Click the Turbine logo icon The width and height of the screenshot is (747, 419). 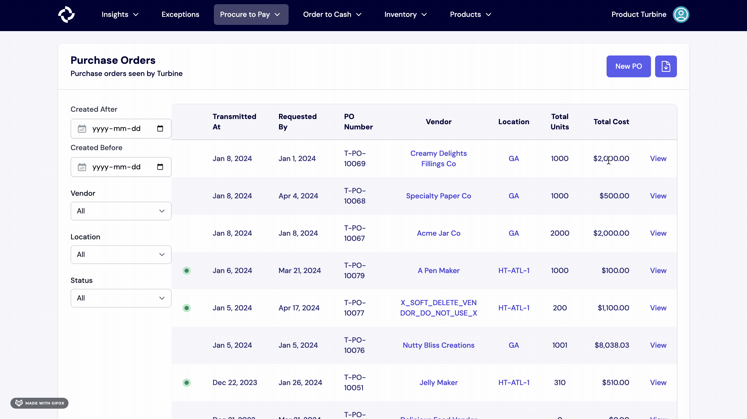66,15
